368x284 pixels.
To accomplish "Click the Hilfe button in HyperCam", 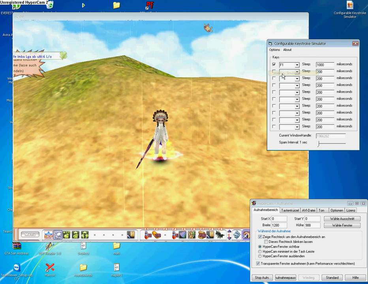I will point(355,277).
